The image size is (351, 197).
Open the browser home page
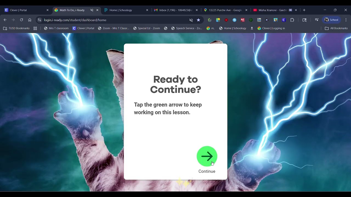pos(30,20)
